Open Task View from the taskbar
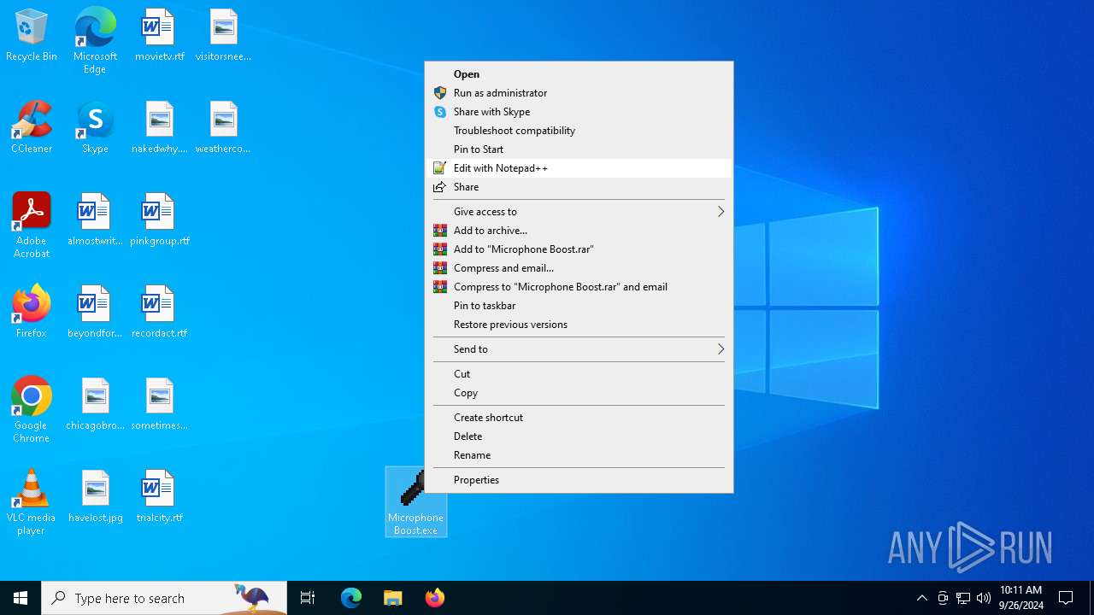This screenshot has width=1094, height=615. 308,598
